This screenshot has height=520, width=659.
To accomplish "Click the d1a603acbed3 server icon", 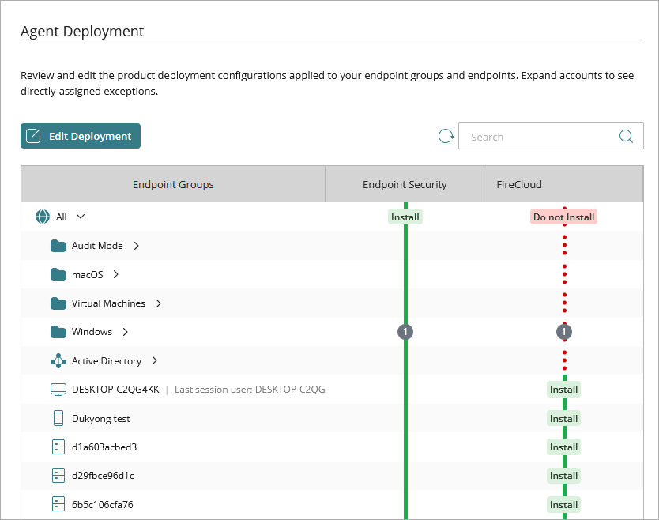I will point(58,447).
